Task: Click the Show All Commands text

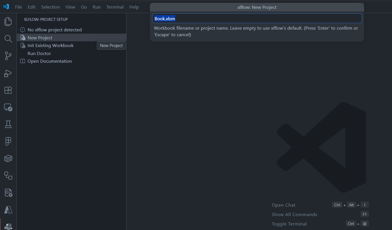Action: [294, 215]
